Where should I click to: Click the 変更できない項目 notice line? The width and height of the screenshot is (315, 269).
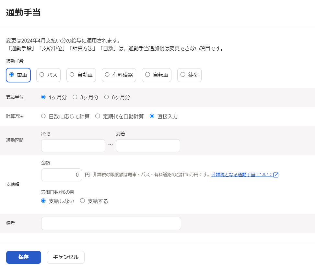click(x=115, y=48)
